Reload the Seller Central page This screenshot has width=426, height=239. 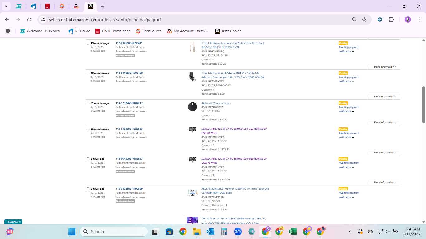[x=29, y=20]
